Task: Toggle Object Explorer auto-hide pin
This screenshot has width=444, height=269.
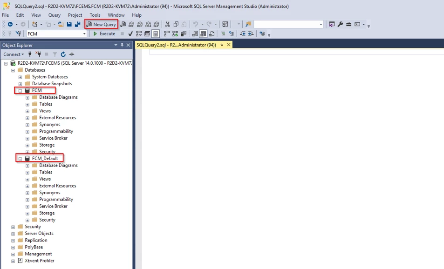Action: 122,45
